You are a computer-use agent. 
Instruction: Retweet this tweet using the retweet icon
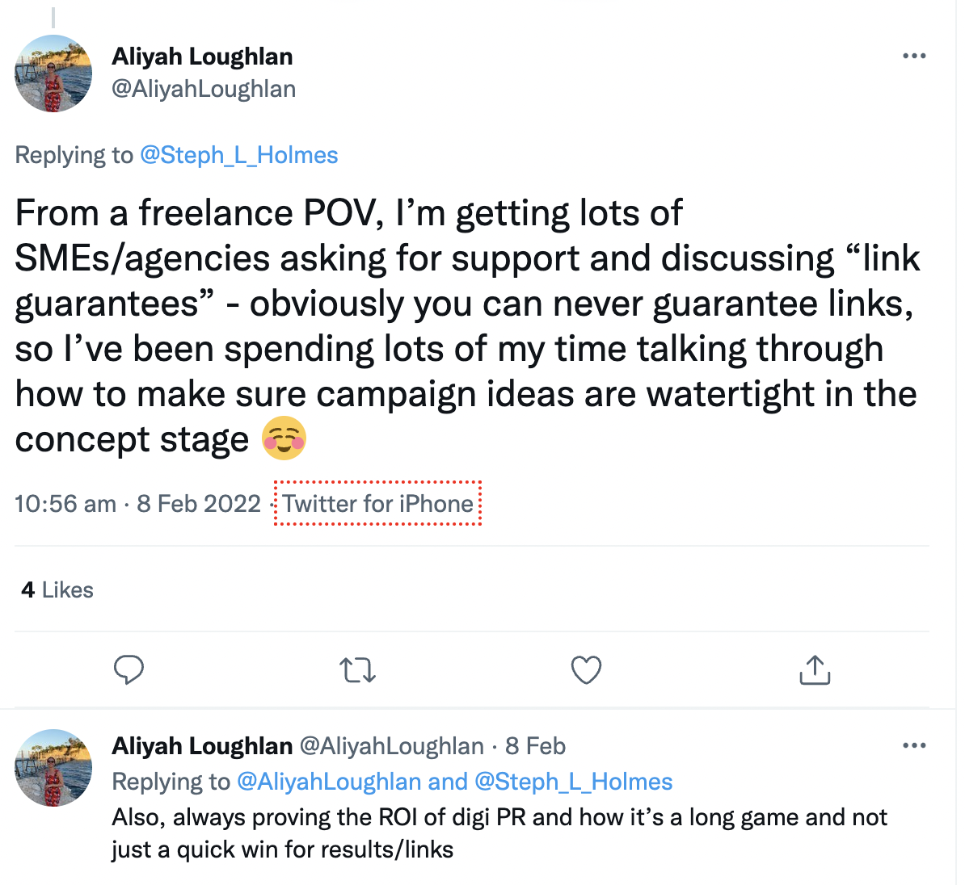[357, 670]
